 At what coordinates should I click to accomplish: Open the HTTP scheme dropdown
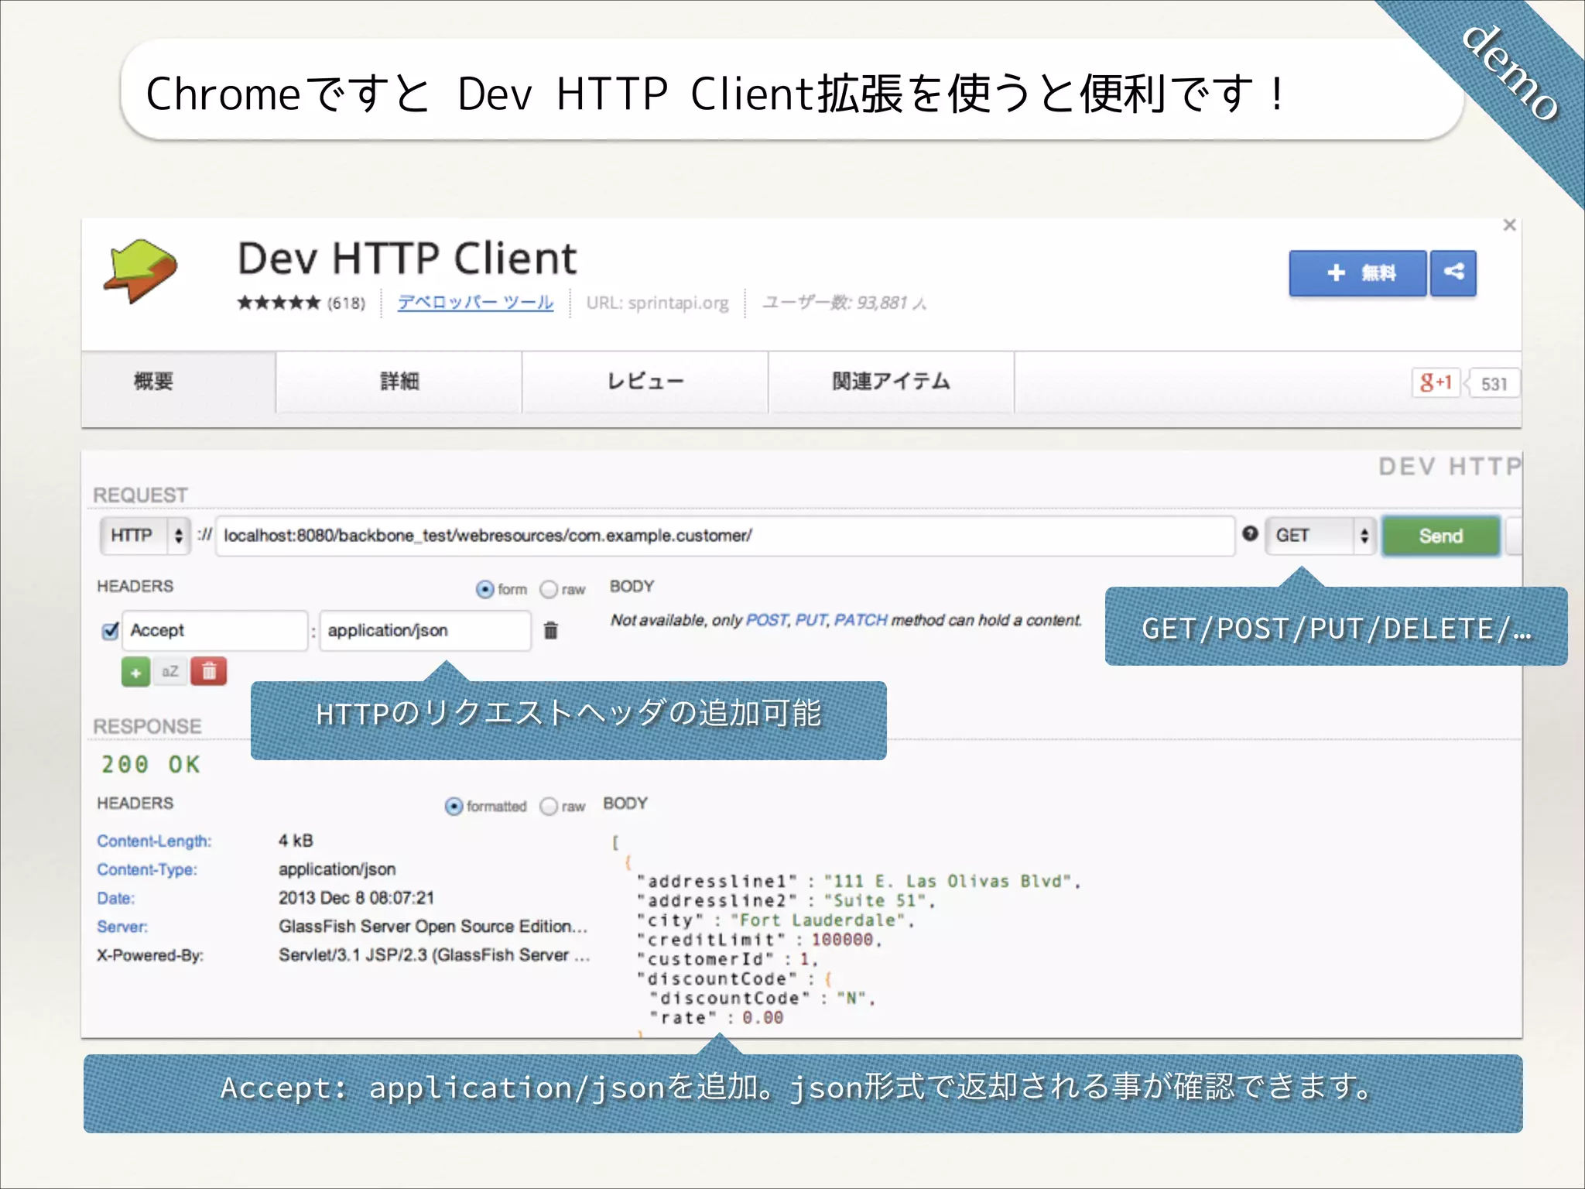pos(145,536)
